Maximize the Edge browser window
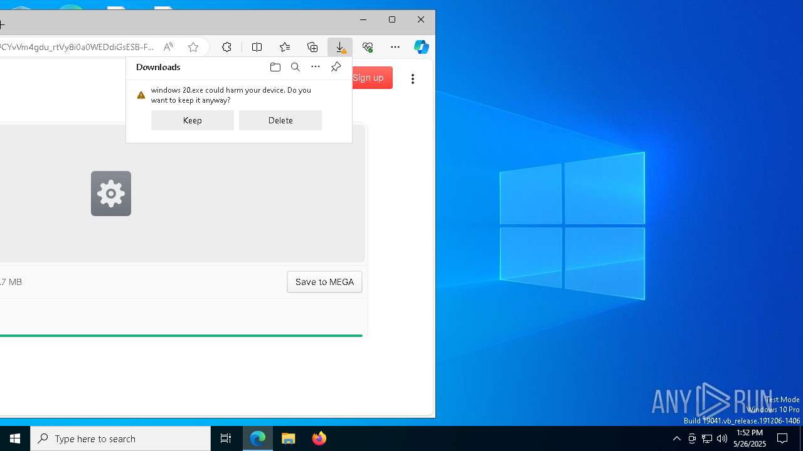The height and width of the screenshot is (451, 803). pyautogui.click(x=392, y=20)
